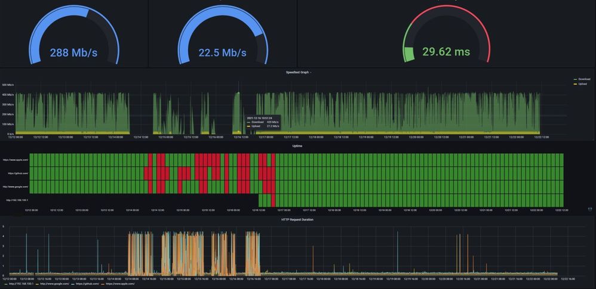Open the Uptime panel title
The height and width of the screenshot is (289, 596).
297,145
